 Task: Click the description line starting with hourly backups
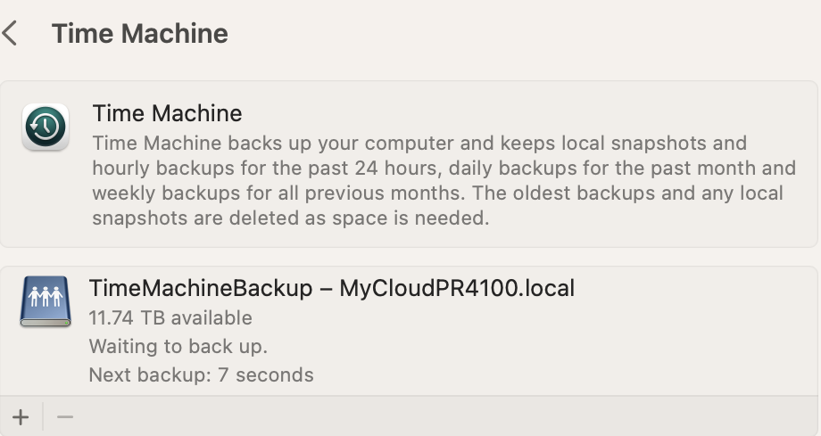coord(444,169)
